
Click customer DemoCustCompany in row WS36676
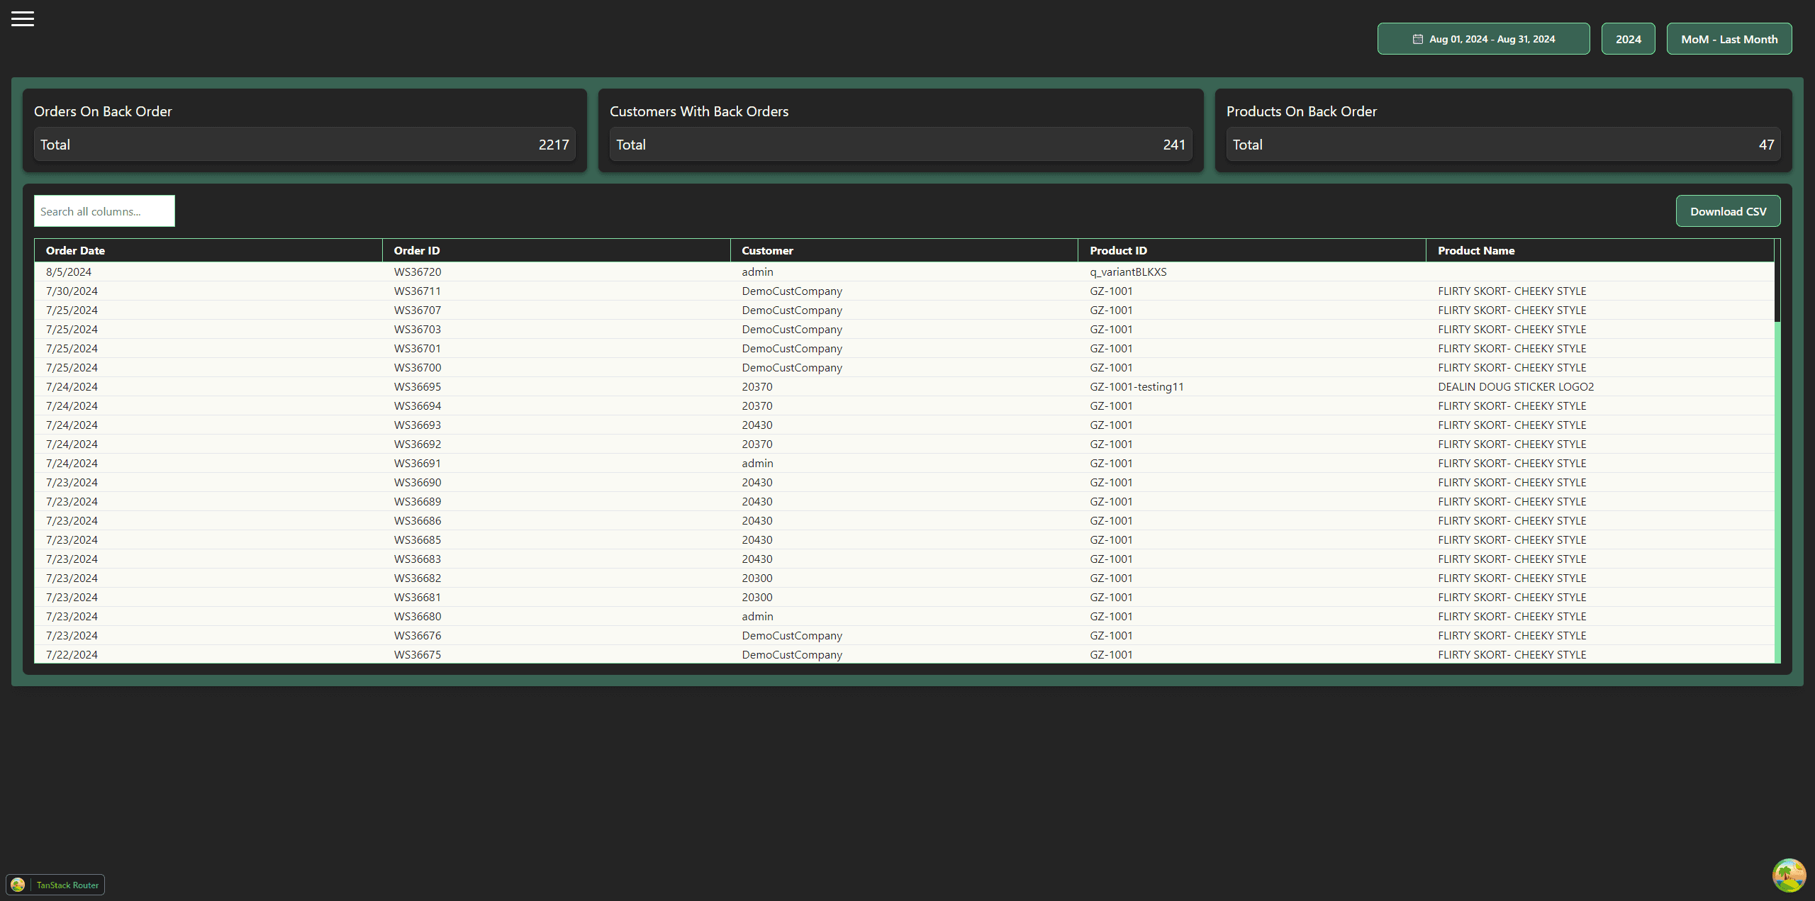coord(792,635)
